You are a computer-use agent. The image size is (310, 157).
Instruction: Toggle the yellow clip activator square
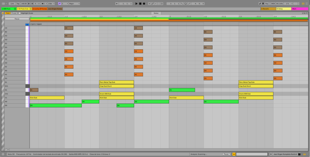pyautogui.click(x=3, y=13)
